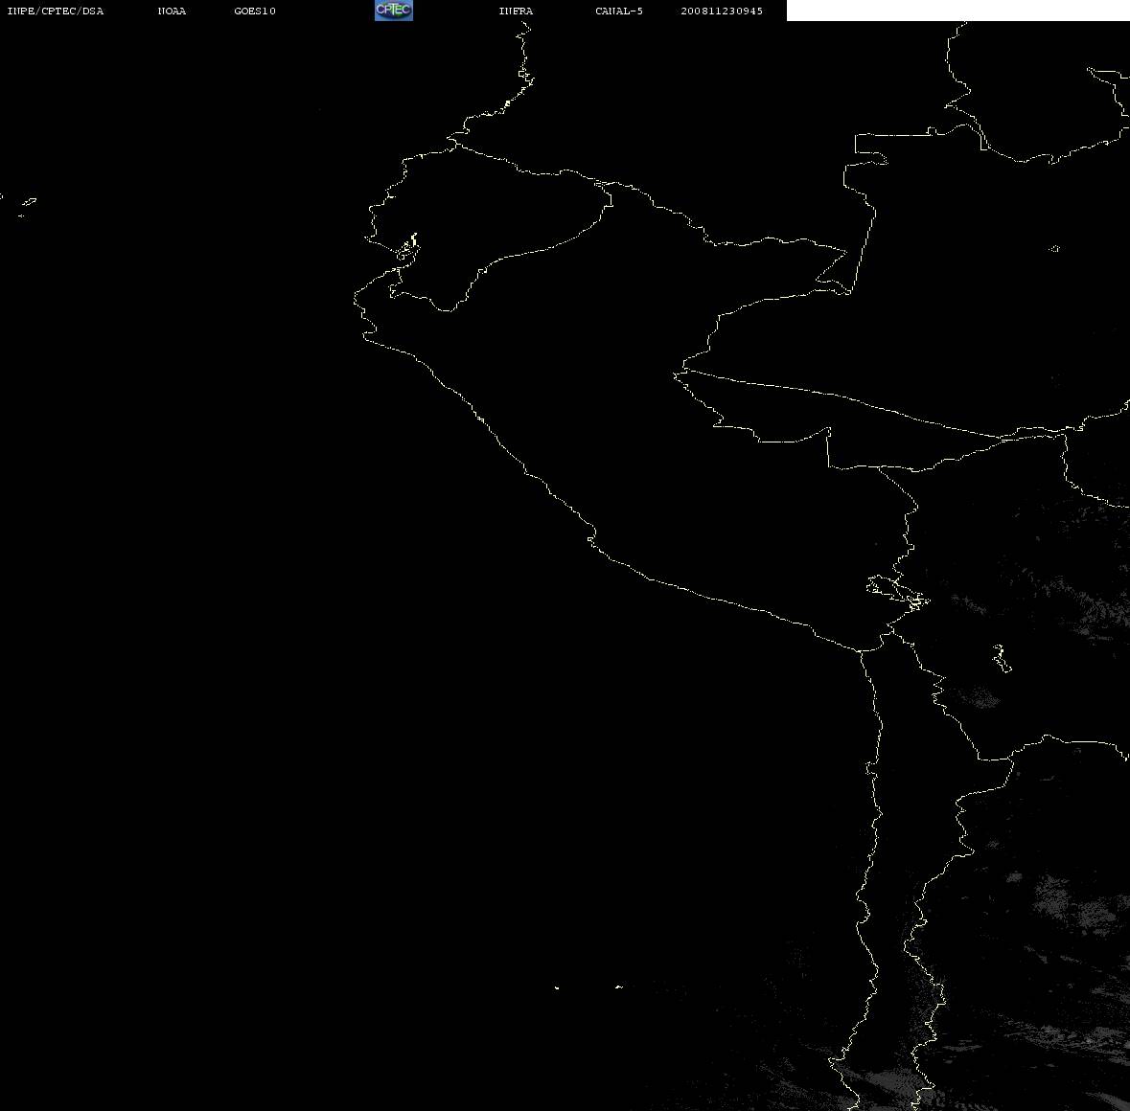1130x1111 pixels.
Task: Click the small lake outline in Brazil
Action: 1054,248
